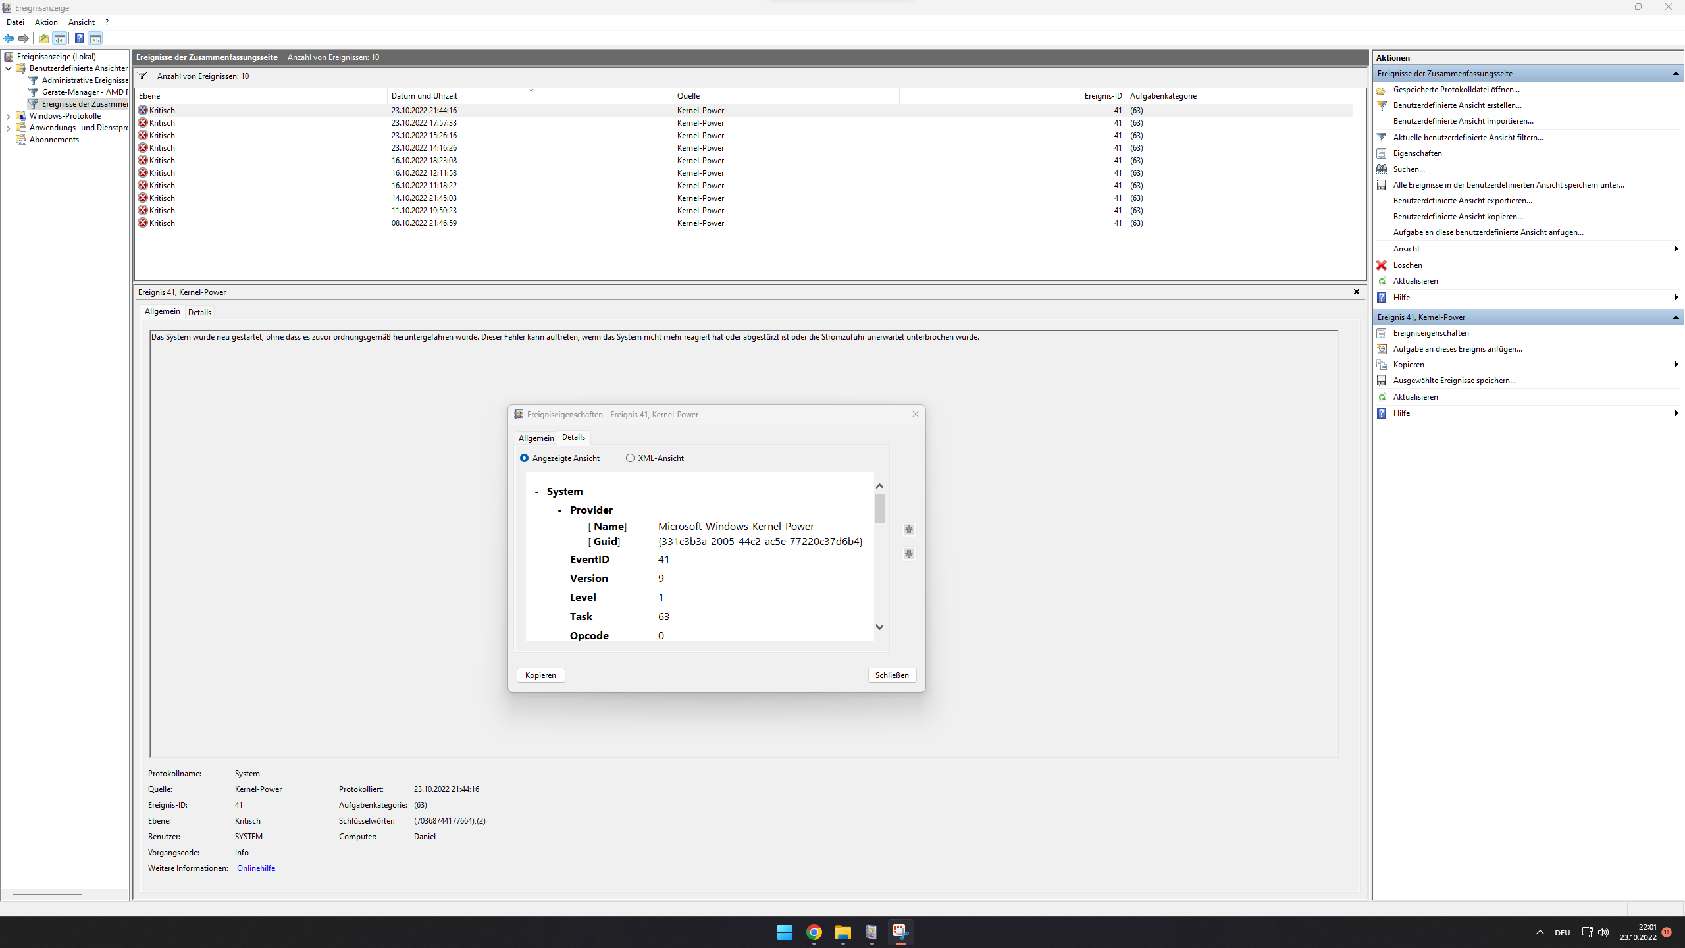1685x948 pixels.
Task: Select the Angezeigte Ansicht radio button
Action: tap(525, 458)
